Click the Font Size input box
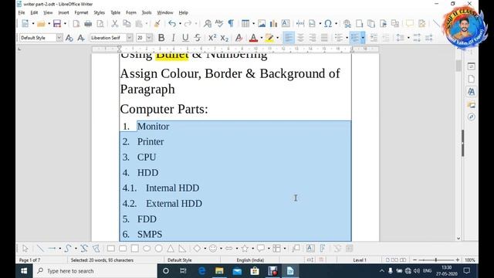The height and width of the screenshot is (278, 494). click(x=140, y=38)
